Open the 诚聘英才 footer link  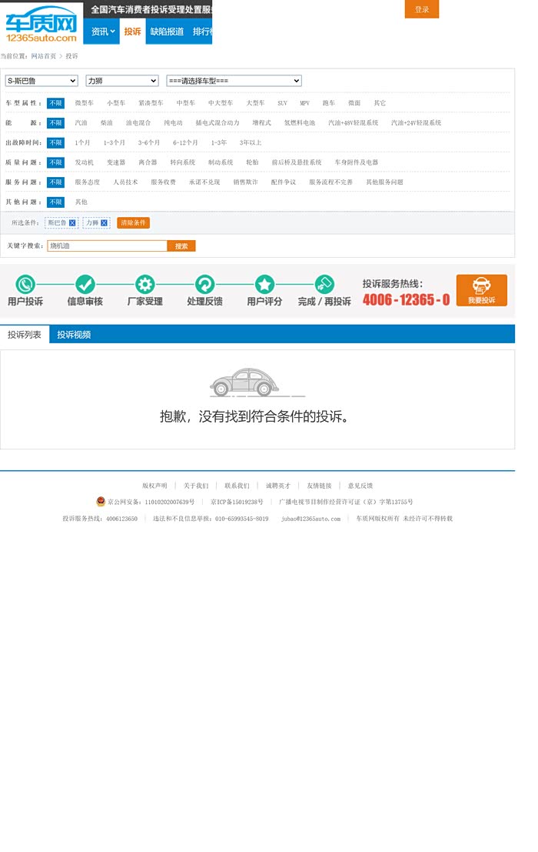click(x=278, y=486)
